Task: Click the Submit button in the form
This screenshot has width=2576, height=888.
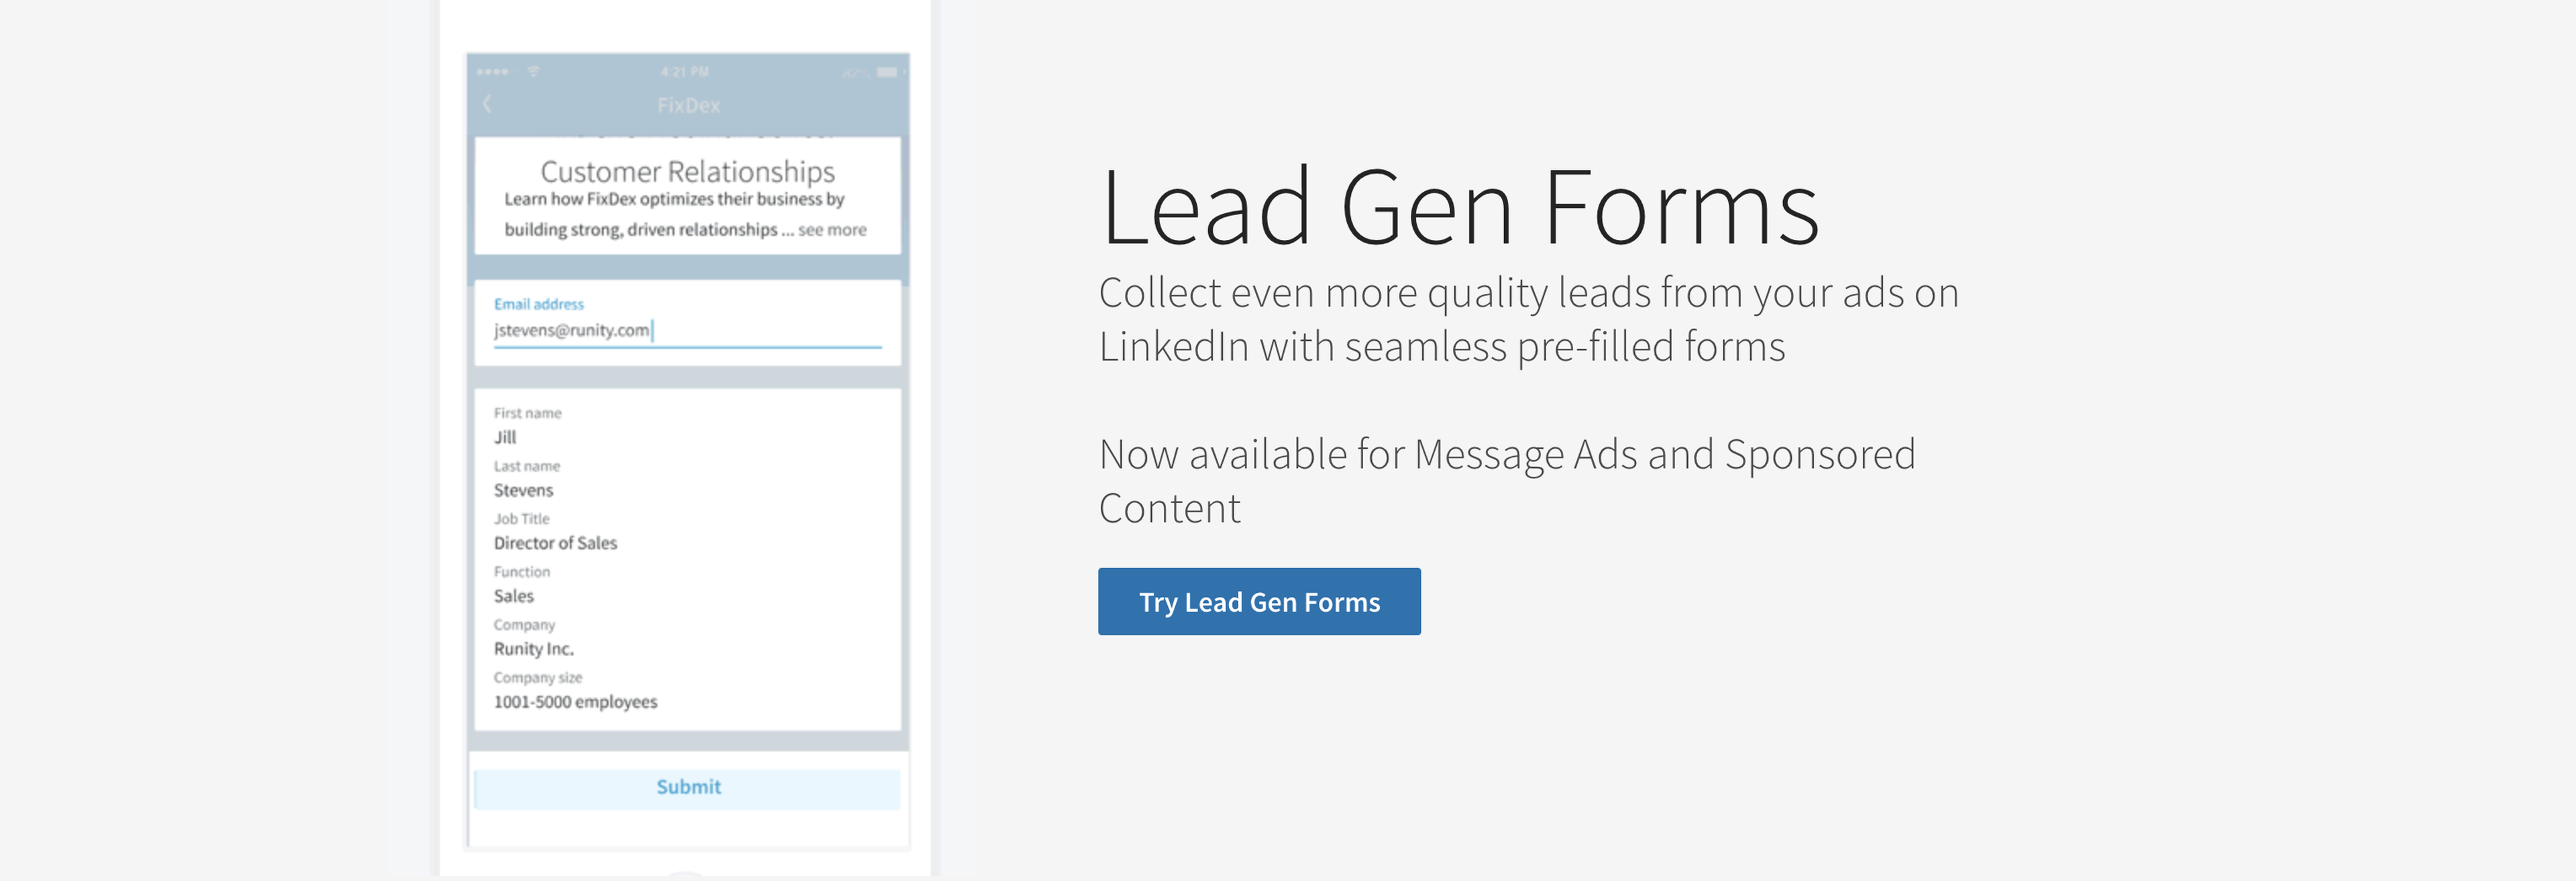Action: [x=688, y=788]
